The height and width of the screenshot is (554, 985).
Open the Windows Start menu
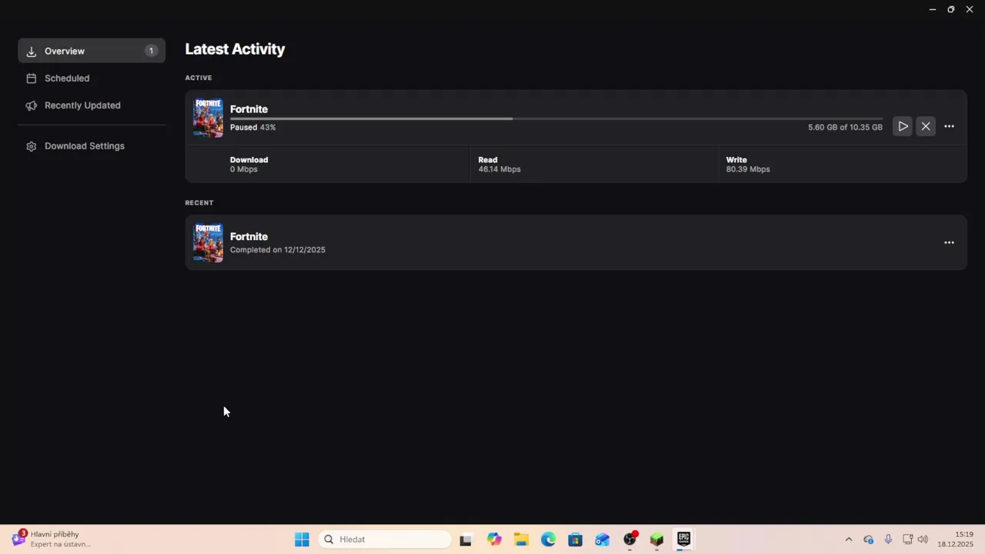pos(302,539)
